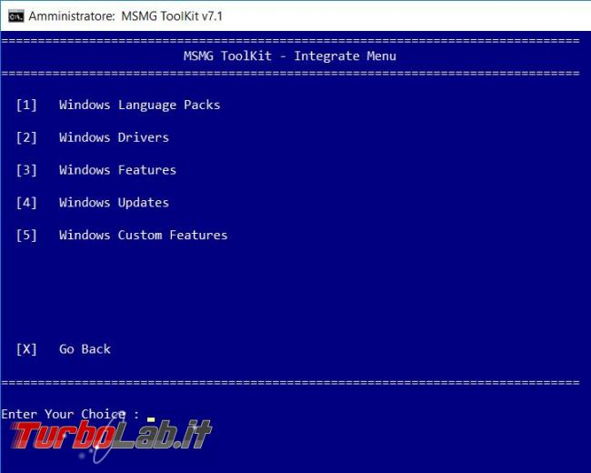Select the 'Windows Custom Features' option
Image resolution: width=591 pixels, height=473 pixels.
coord(144,235)
